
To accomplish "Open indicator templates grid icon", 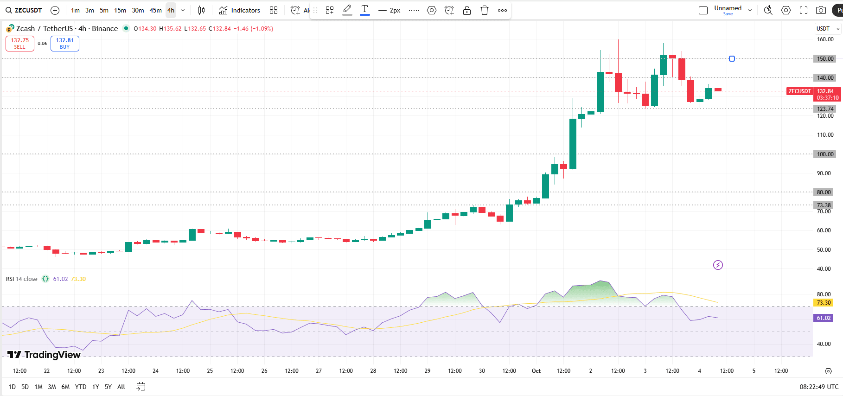I will click(x=274, y=10).
